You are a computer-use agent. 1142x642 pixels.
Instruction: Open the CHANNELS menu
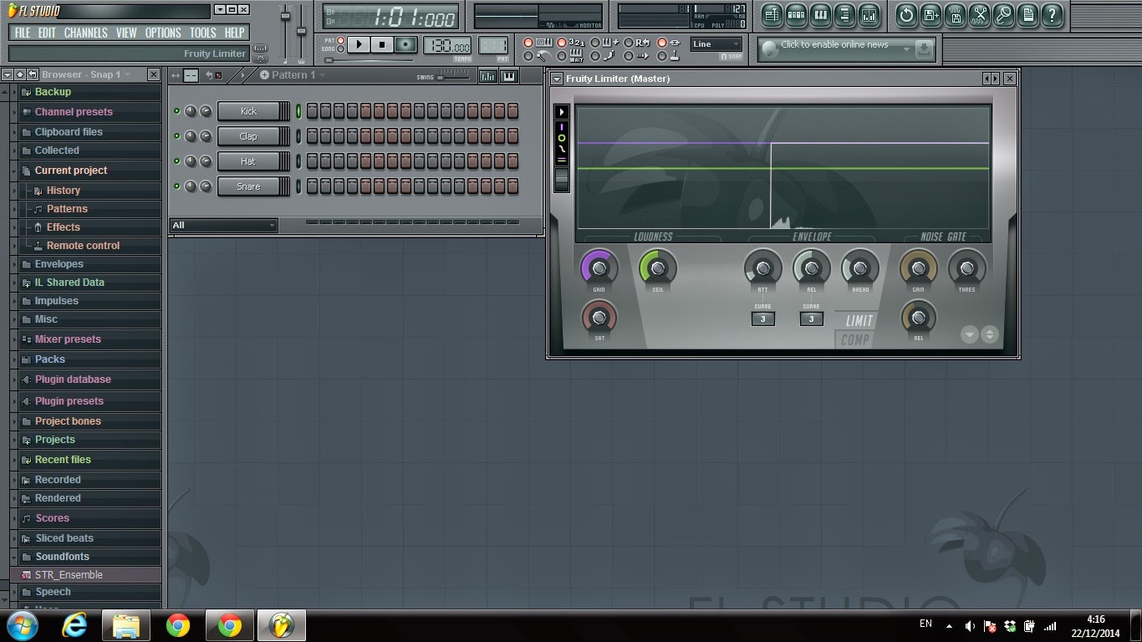(x=86, y=33)
